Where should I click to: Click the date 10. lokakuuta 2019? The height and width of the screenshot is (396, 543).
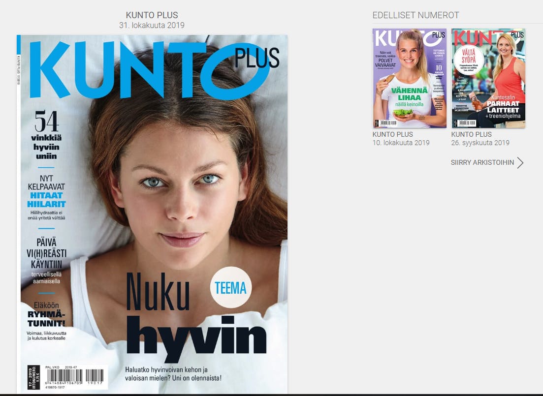pyautogui.click(x=401, y=143)
